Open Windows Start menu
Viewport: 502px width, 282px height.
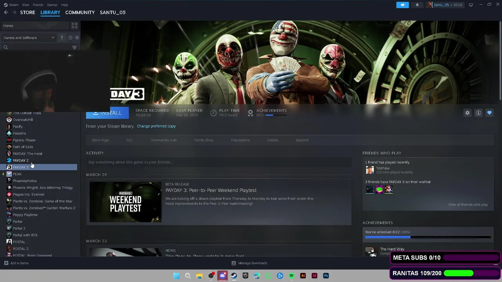click(x=176, y=276)
